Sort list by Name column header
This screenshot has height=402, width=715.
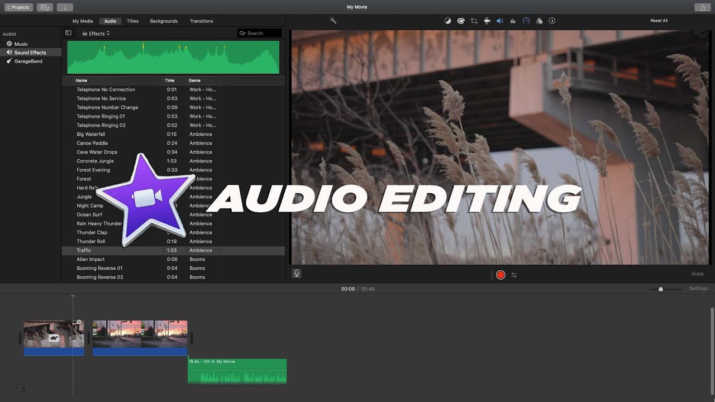82,80
